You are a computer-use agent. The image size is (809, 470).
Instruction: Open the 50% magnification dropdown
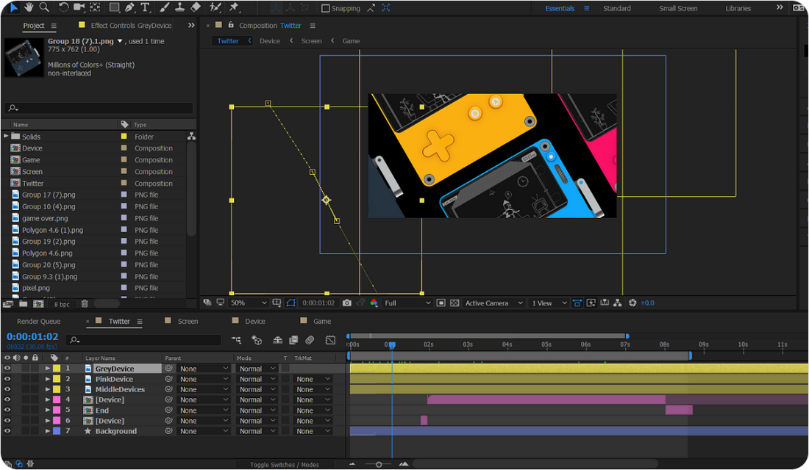tap(248, 303)
